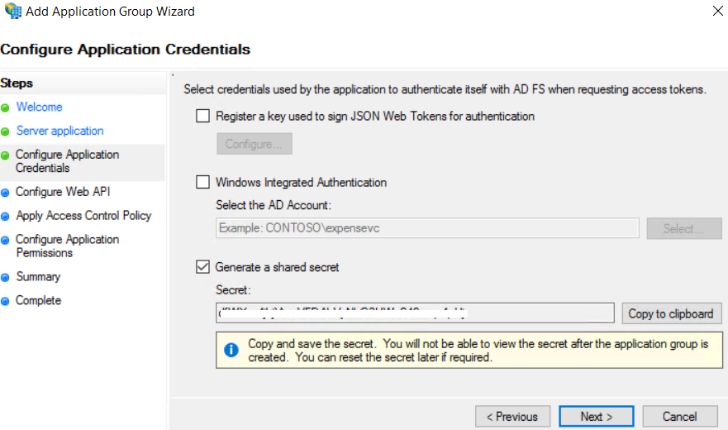728x430 pixels.
Task: Click blue bullet beside Apply Access Control Policy
Action: click(x=5, y=217)
